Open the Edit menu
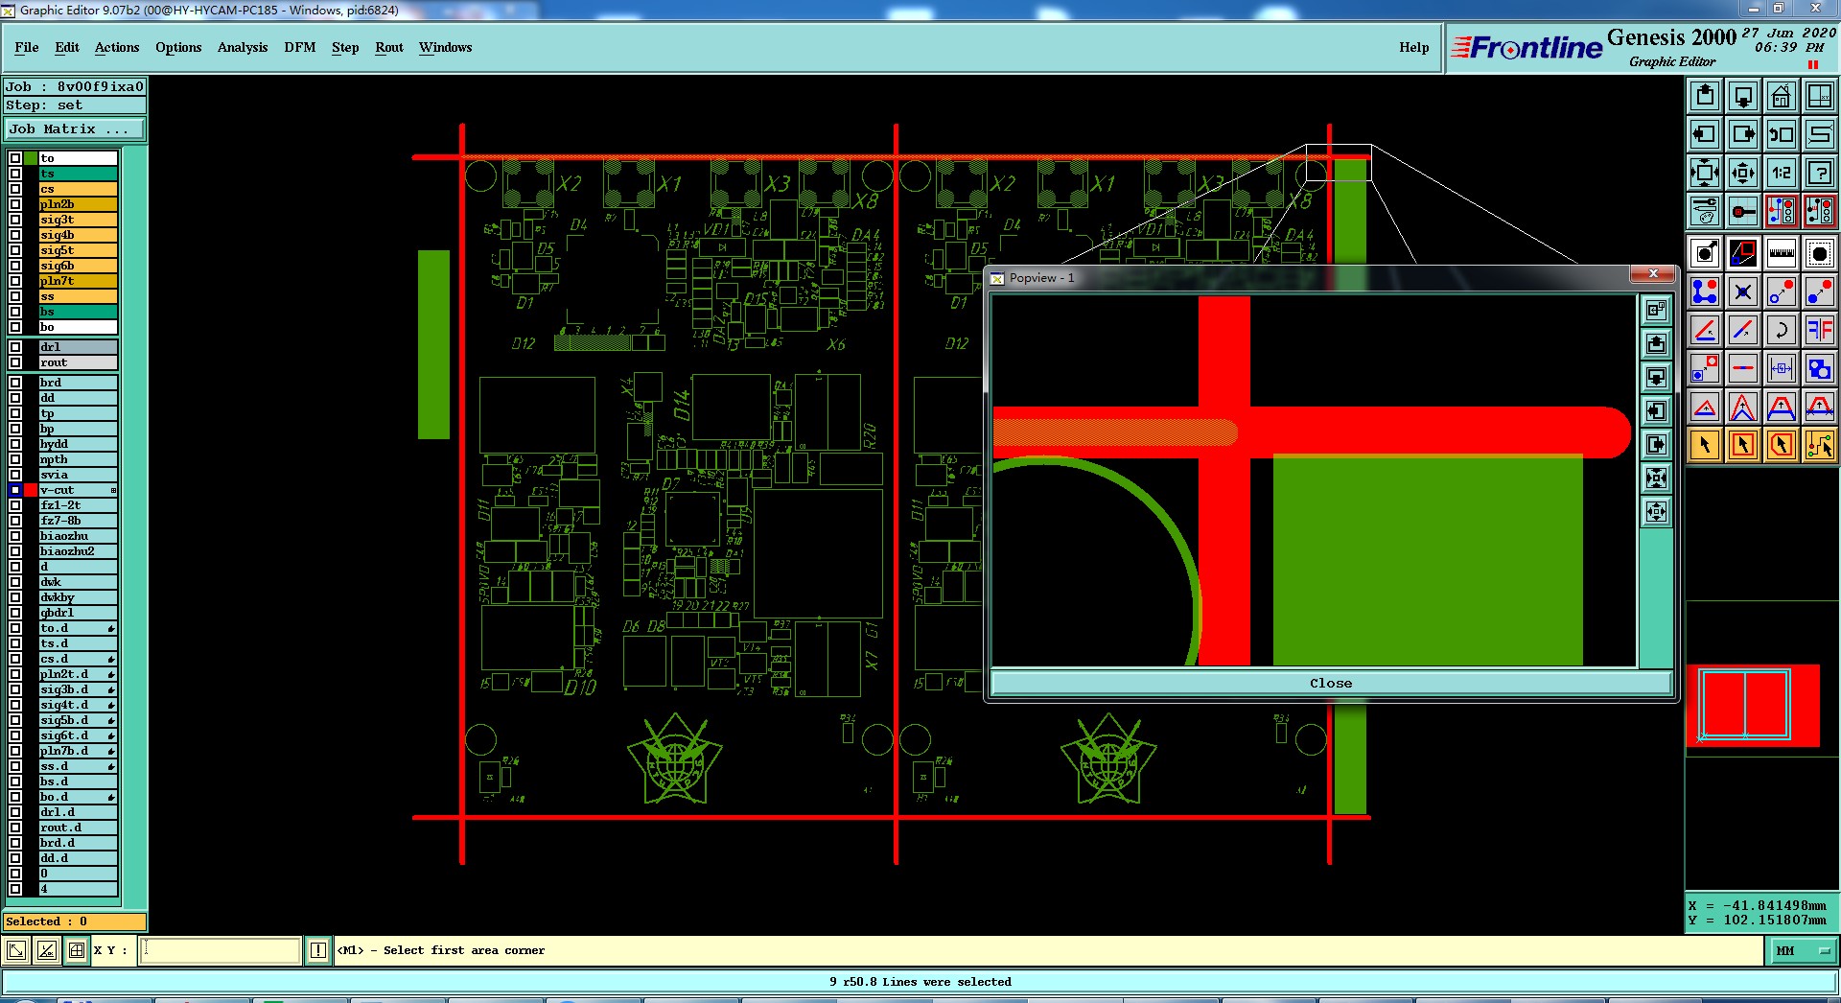 coord(67,47)
